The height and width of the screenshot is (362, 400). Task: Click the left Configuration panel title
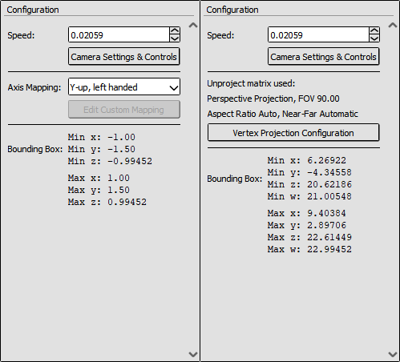pyautogui.click(x=33, y=10)
